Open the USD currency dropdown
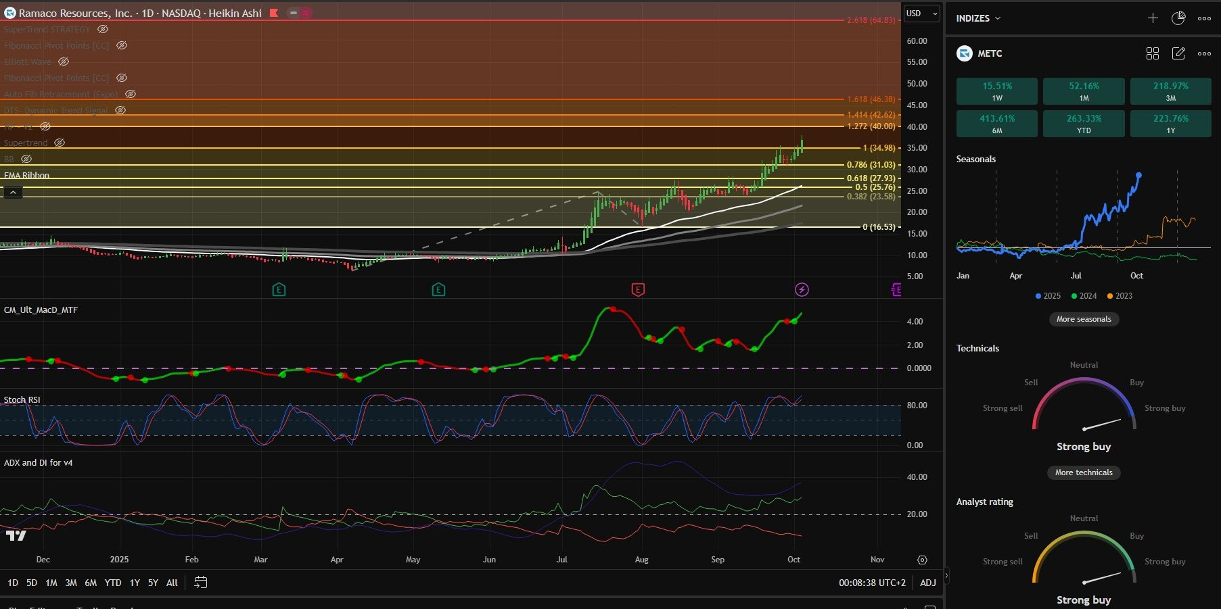This screenshot has width=1221, height=609. tap(922, 14)
